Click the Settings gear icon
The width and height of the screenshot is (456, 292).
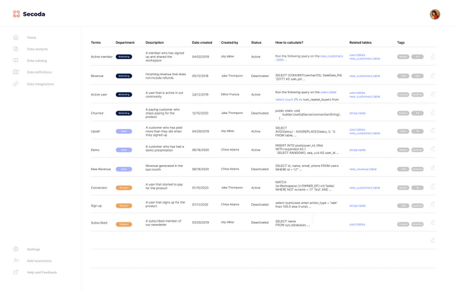(x=16, y=249)
